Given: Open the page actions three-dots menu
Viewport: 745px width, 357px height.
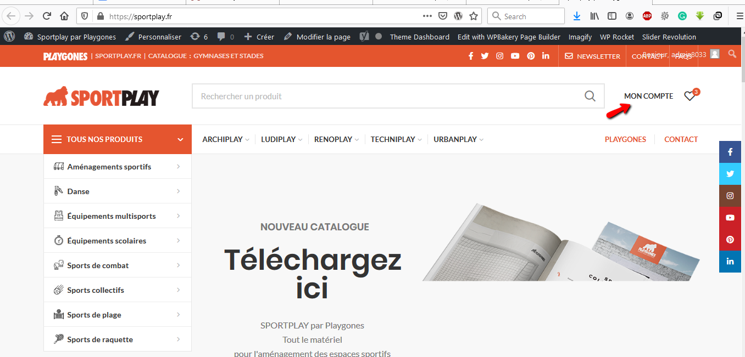Looking at the screenshot, I should coord(427,16).
